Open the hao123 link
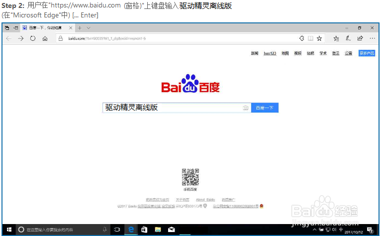380x236 pixels. pyautogui.click(x=270, y=53)
